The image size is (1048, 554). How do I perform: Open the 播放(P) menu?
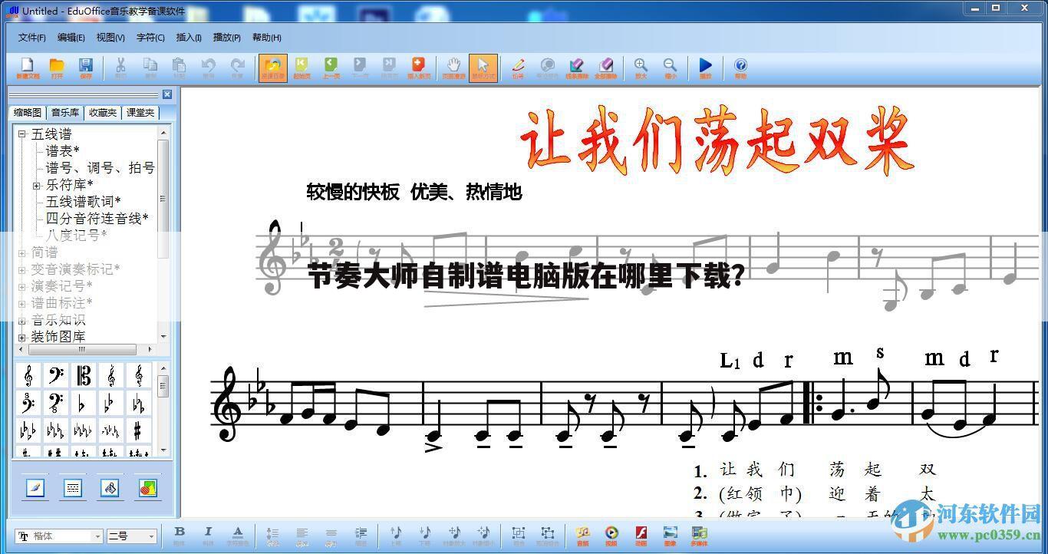(x=226, y=38)
